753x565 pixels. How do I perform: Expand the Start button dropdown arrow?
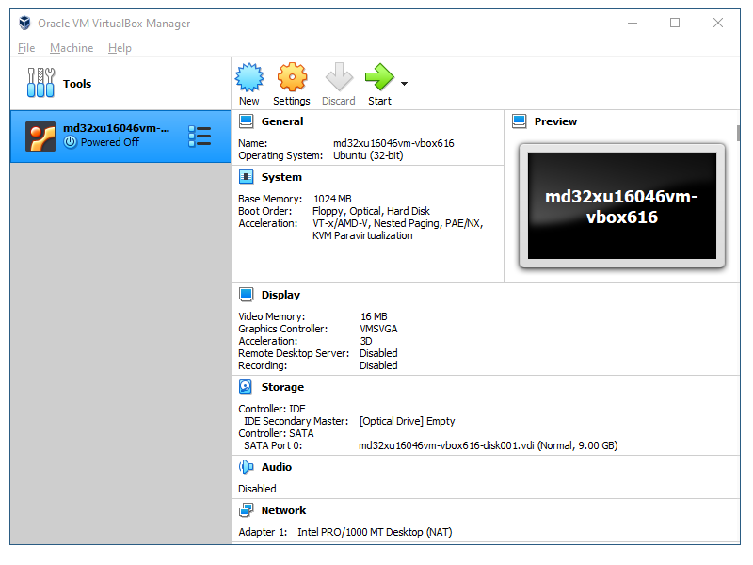pyautogui.click(x=404, y=84)
